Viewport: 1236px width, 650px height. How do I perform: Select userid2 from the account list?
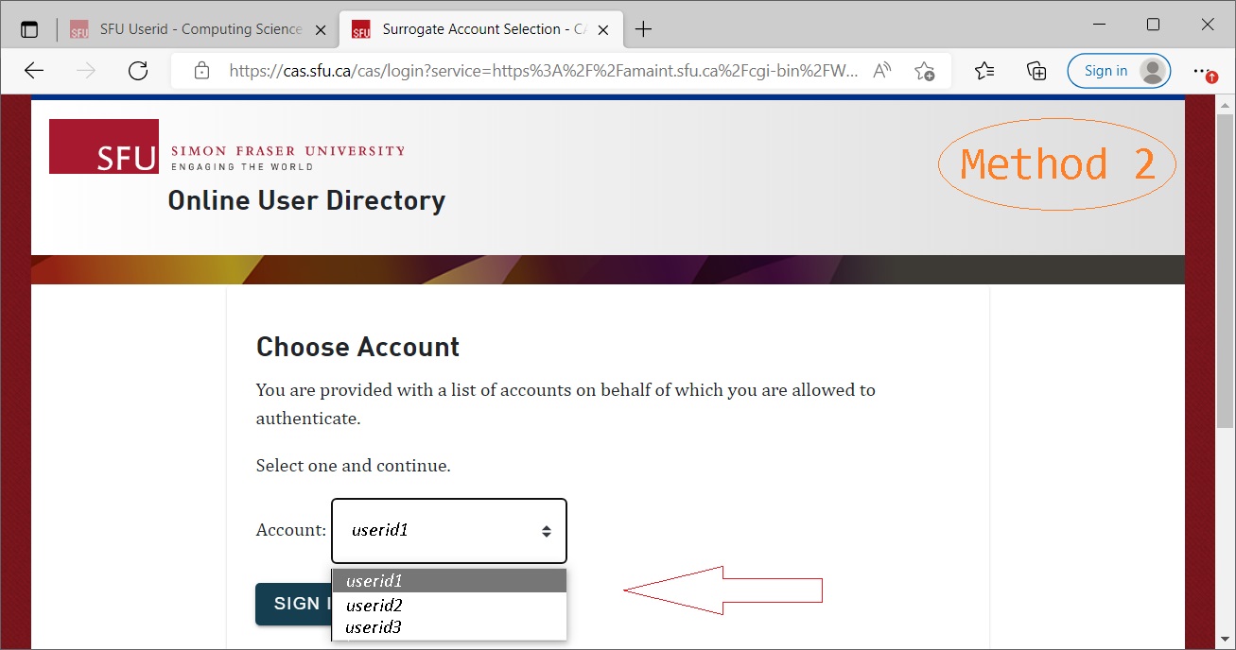coord(374,605)
